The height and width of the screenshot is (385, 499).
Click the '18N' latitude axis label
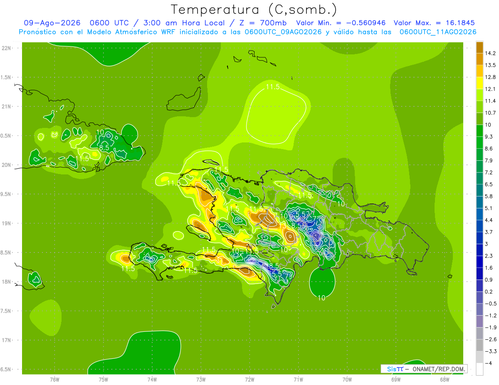tap(7, 282)
